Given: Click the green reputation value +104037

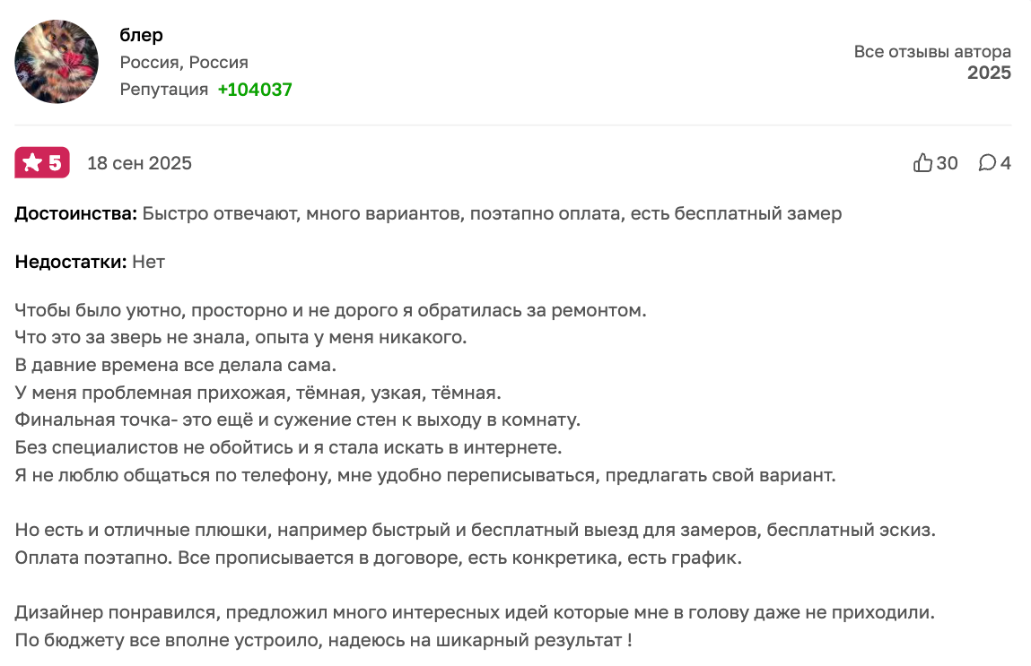Looking at the screenshot, I should tap(255, 90).
